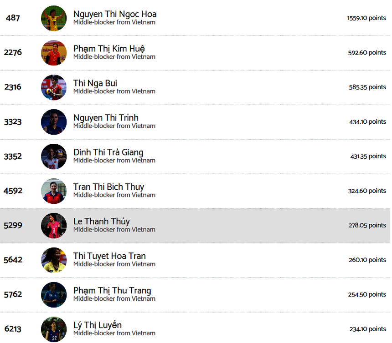Click the Tran Thi Bich Thuy name
The width and height of the screenshot is (392, 343).
(108, 187)
